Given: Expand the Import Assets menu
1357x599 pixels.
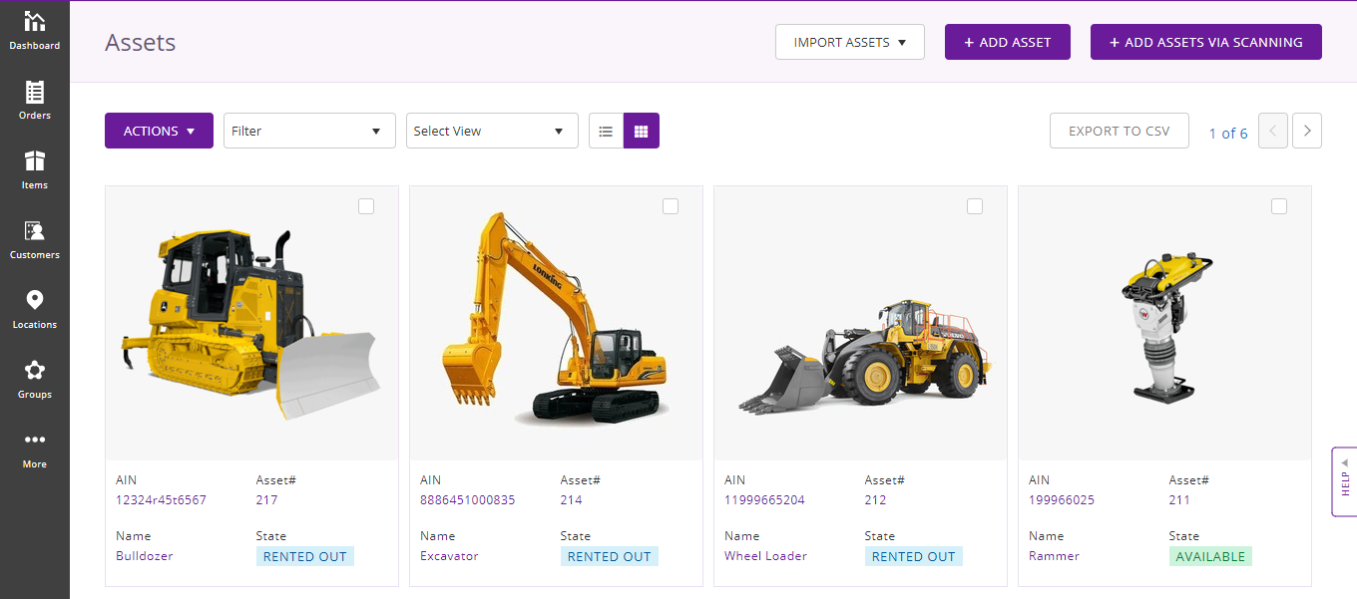Looking at the screenshot, I should (x=850, y=42).
